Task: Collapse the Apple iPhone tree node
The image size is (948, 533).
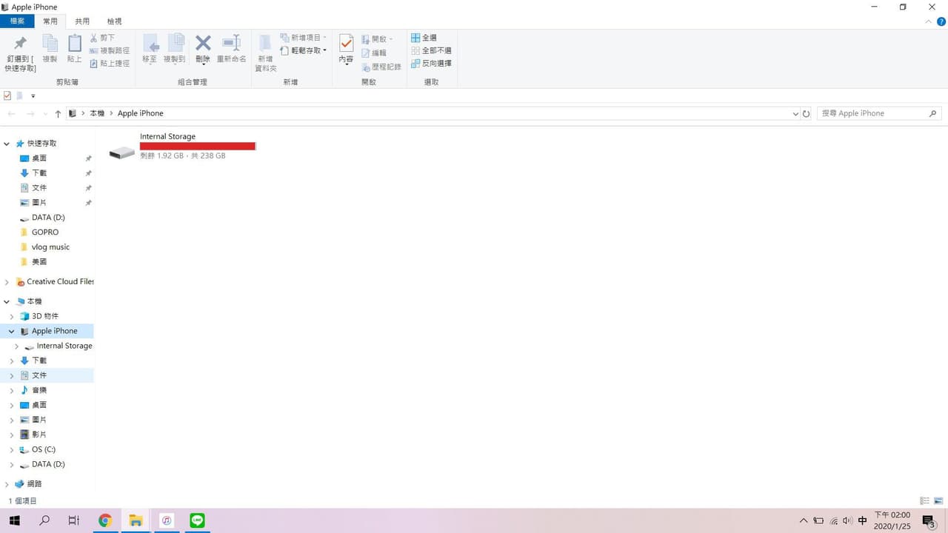Action: tap(12, 331)
